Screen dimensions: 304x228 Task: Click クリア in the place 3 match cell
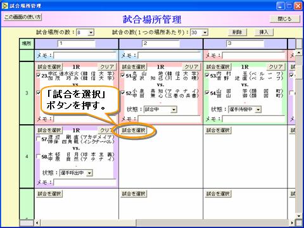coord(275,66)
